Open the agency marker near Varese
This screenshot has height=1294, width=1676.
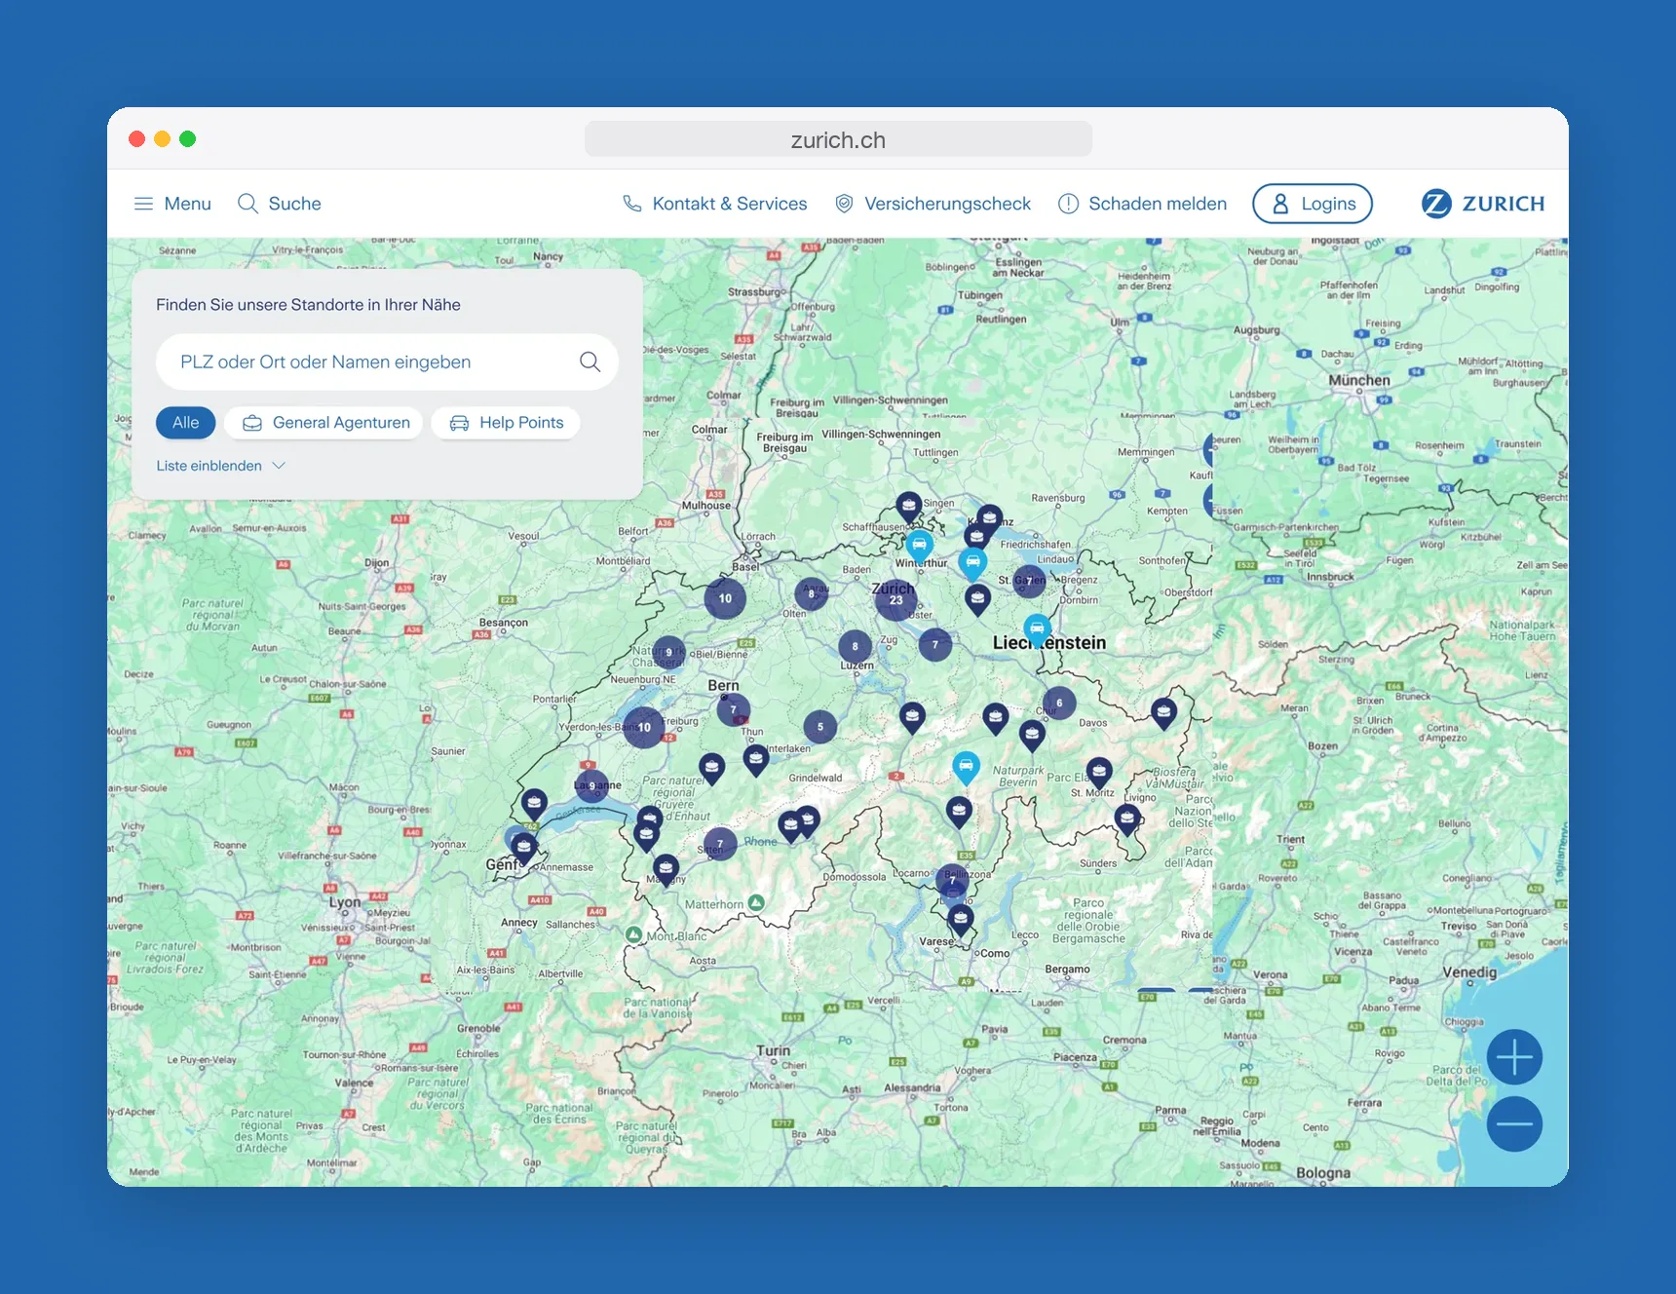pyautogui.click(x=961, y=919)
